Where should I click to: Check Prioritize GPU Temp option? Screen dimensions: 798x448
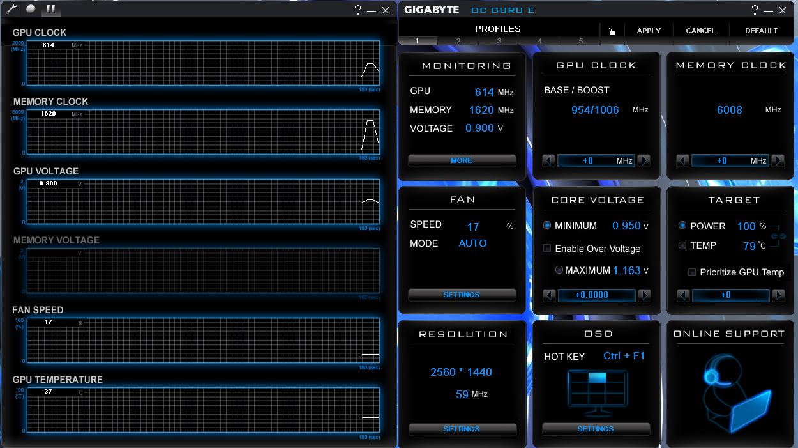point(692,272)
